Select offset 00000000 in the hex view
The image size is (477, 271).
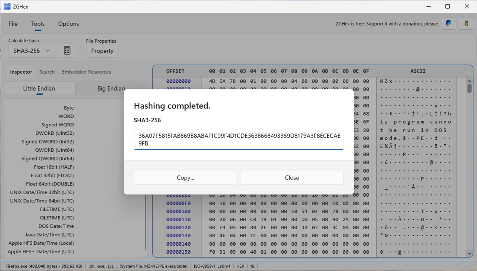point(178,81)
